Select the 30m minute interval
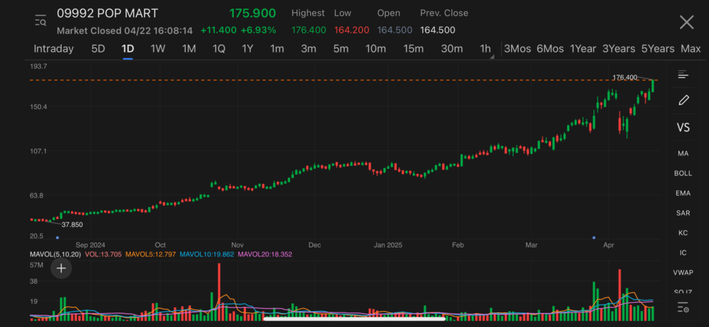 451,49
